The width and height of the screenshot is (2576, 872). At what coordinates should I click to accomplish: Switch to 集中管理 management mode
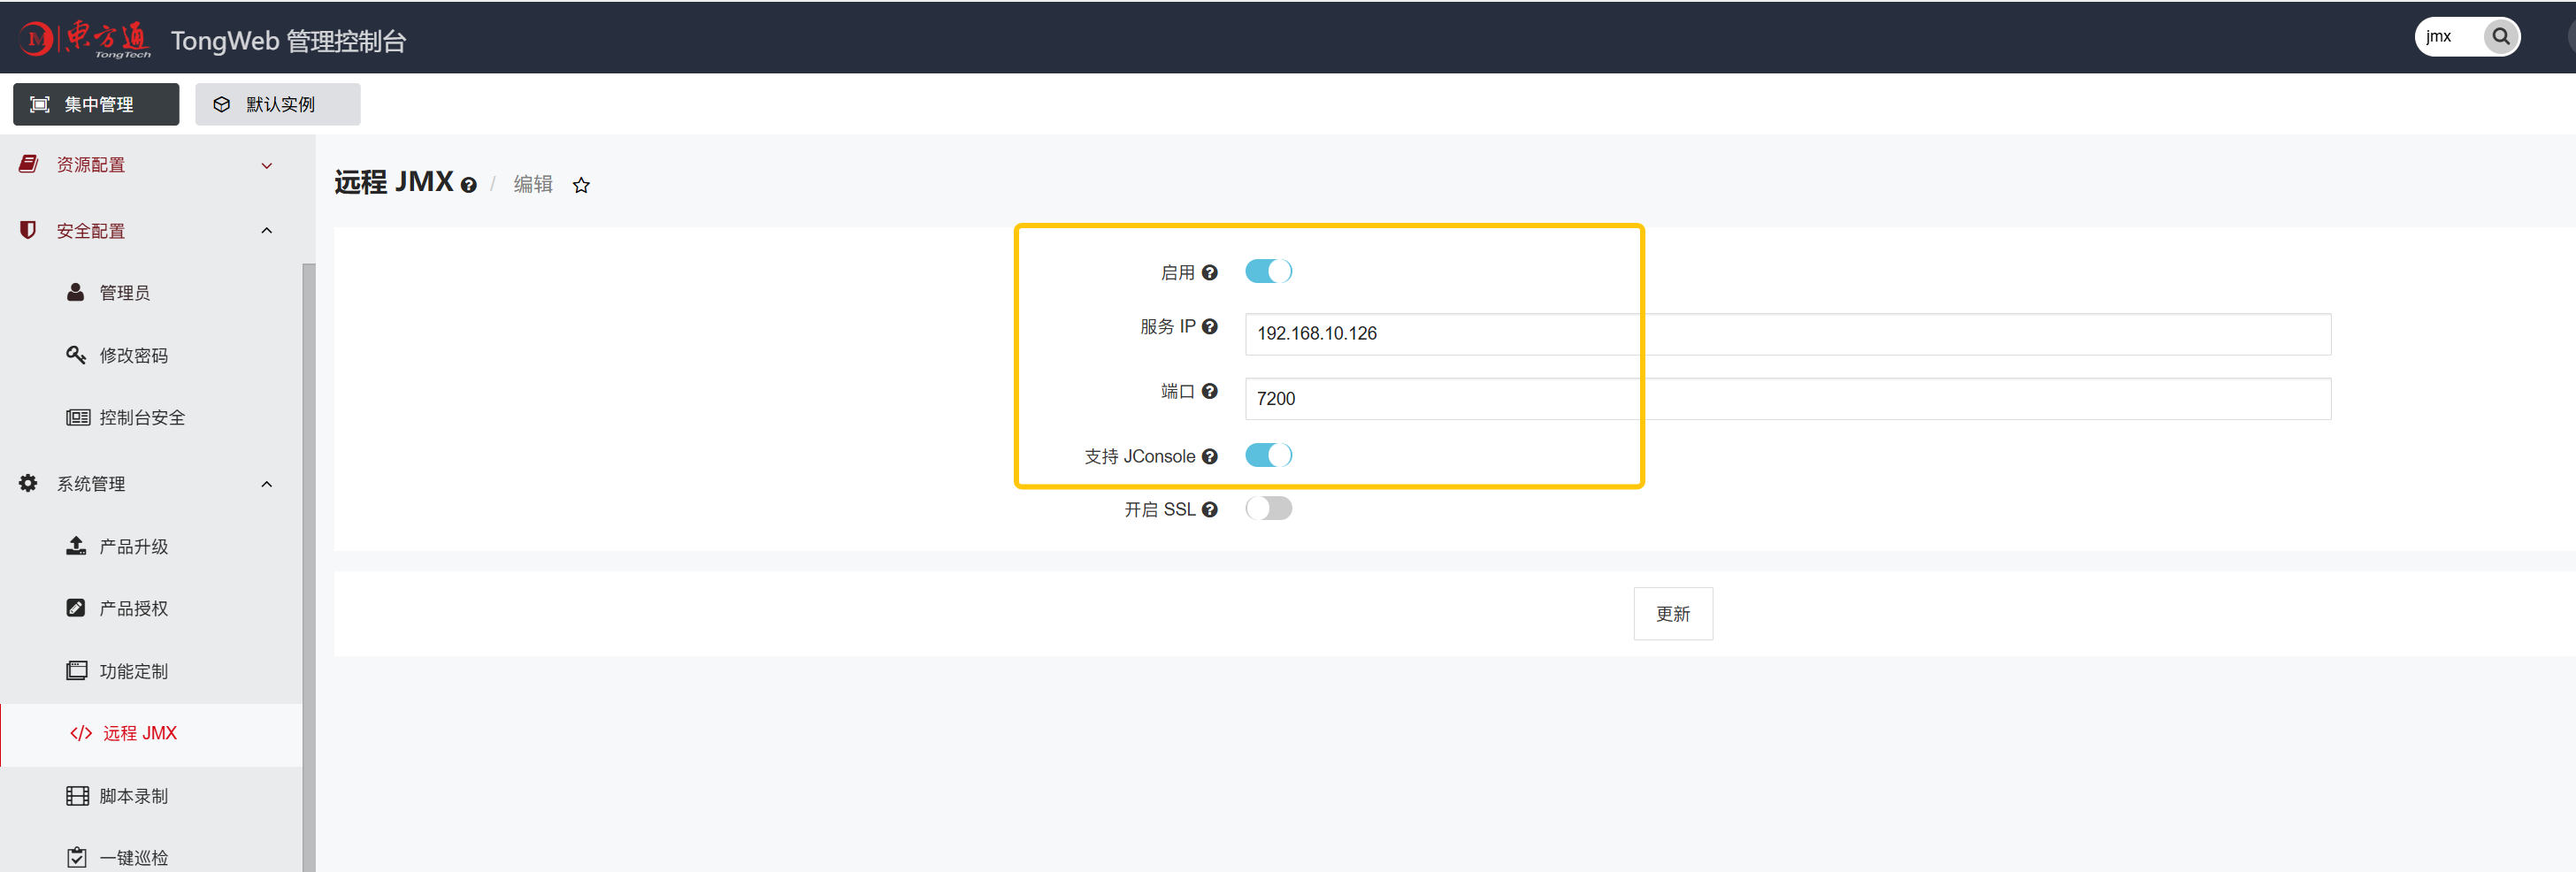pos(95,103)
